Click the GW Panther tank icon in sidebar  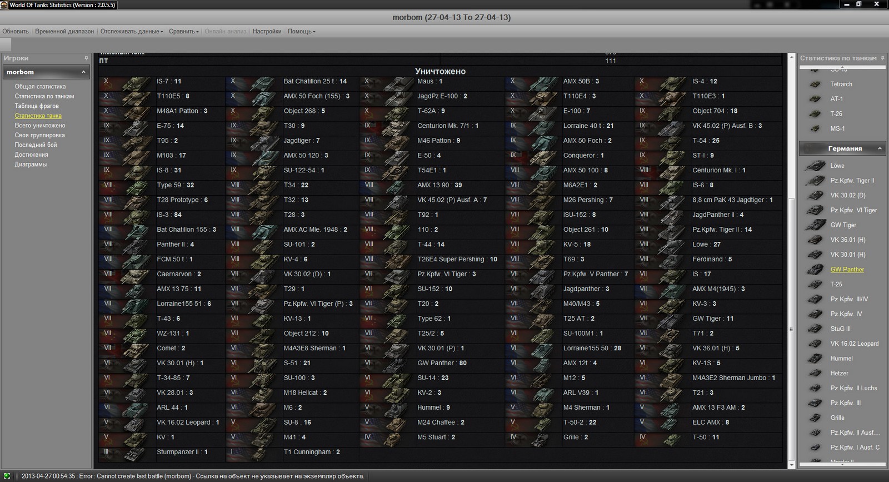pyautogui.click(x=815, y=270)
